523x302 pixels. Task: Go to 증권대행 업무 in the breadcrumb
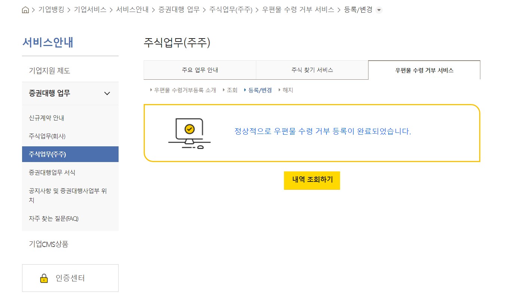click(179, 10)
